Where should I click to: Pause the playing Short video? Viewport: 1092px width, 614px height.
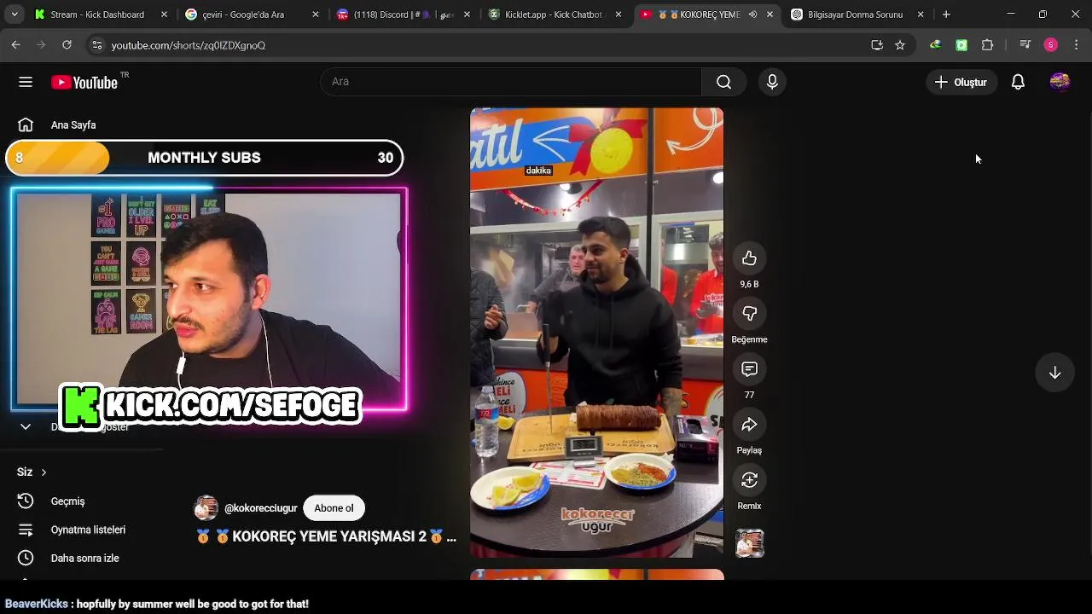pos(596,333)
